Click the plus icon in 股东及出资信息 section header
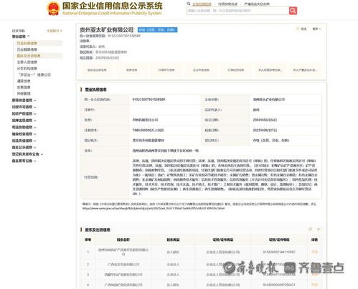The height and width of the screenshot is (289, 358). [319, 229]
